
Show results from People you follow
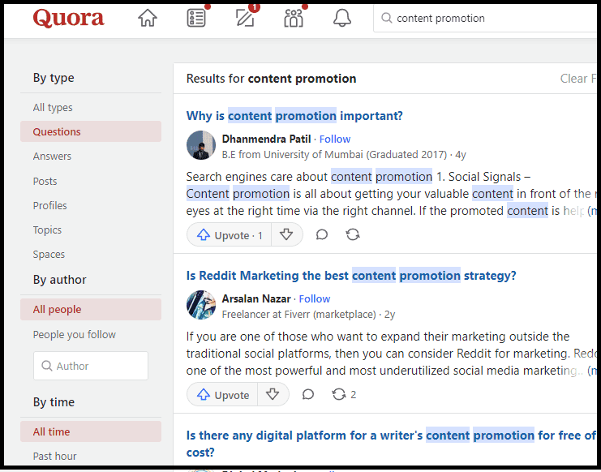pyautogui.click(x=75, y=334)
